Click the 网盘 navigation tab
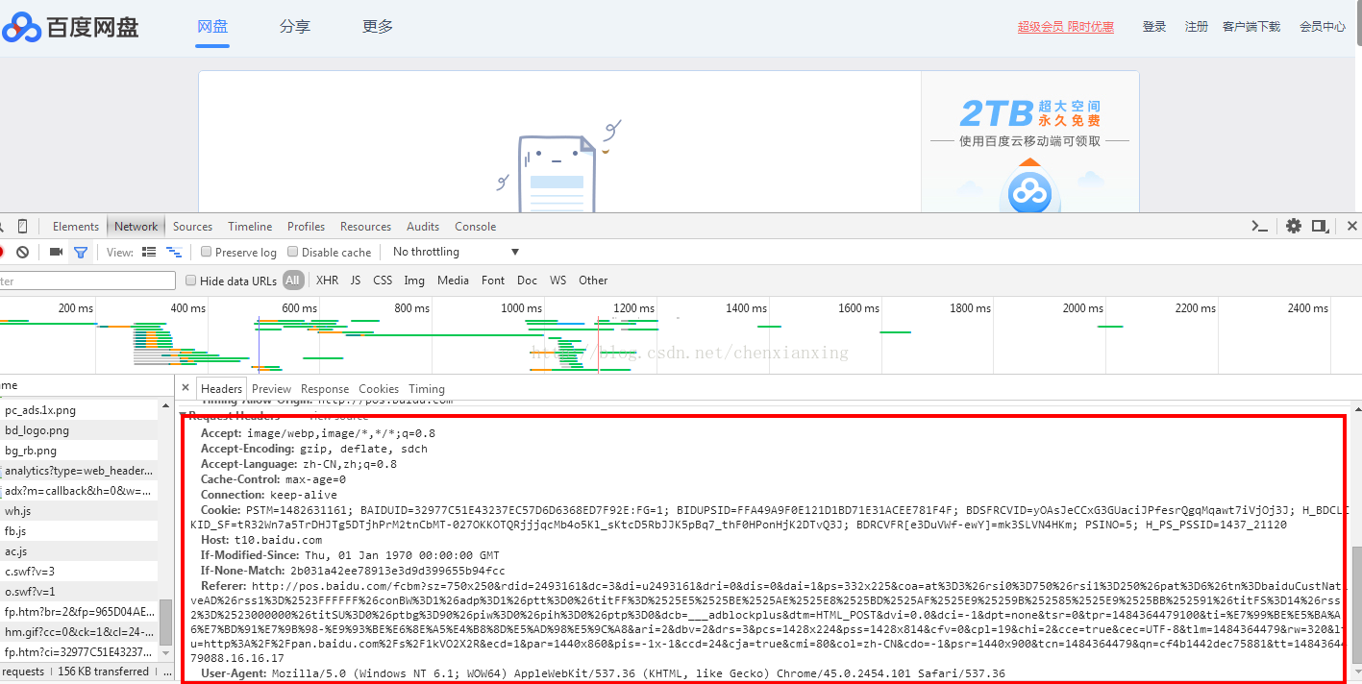Viewport: 1362px width, 684px height. (212, 27)
